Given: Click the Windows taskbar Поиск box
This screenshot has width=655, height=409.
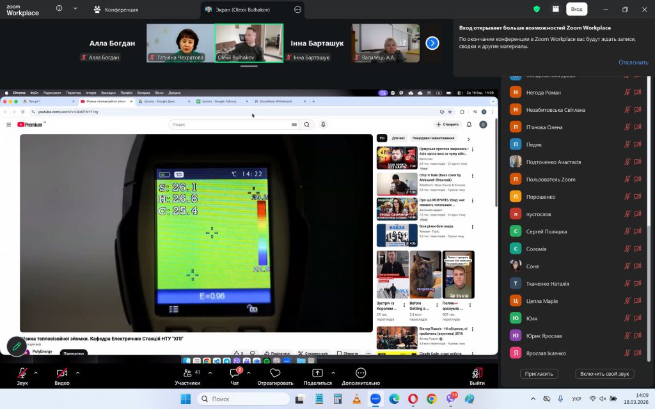Looking at the screenshot, I should (243, 399).
